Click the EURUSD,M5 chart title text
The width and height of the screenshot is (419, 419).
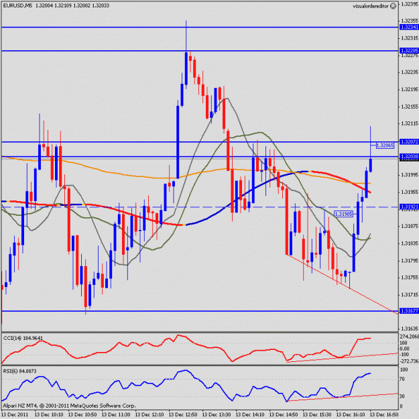pyautogui.click(x=17, y=5)
